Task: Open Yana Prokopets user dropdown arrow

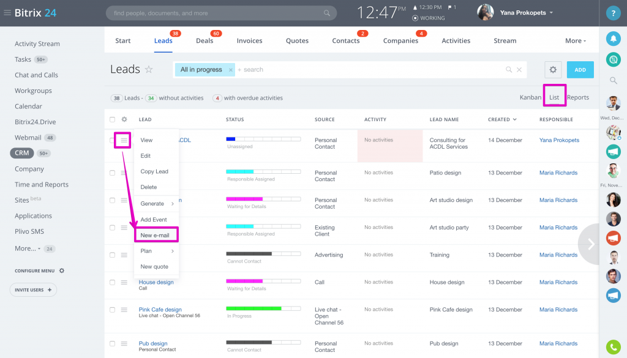Action: coord(551,13)
